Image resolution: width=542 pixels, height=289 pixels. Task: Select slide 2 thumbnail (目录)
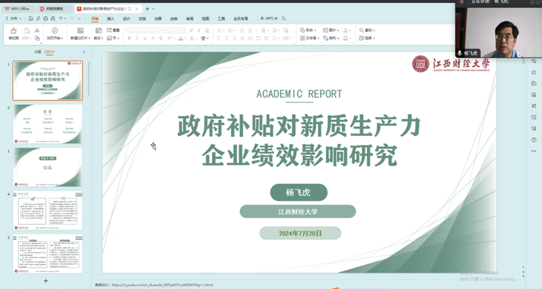pyautogui.click(x=48, y=124)
